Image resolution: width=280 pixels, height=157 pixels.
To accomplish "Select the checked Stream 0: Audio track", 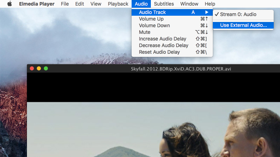I will click(x=243, y=14).
